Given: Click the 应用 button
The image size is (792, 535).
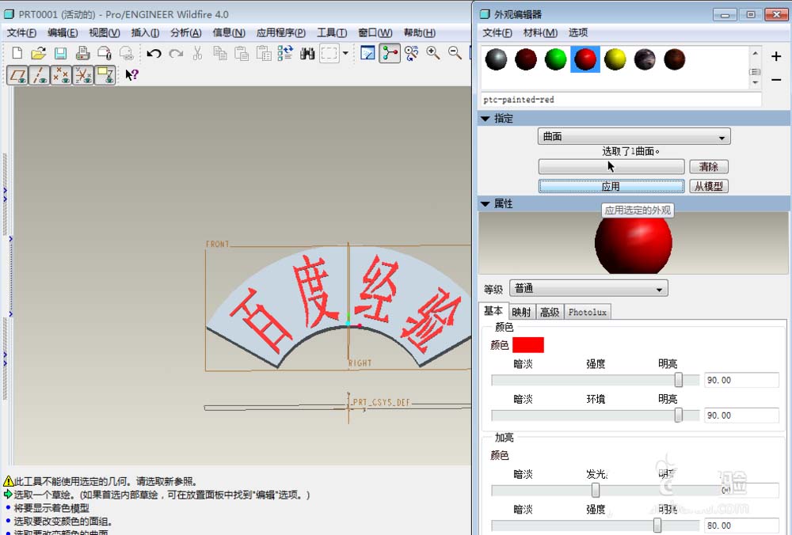Looking at the screenshot, I should pyautogui.click(x=611, y=186).
